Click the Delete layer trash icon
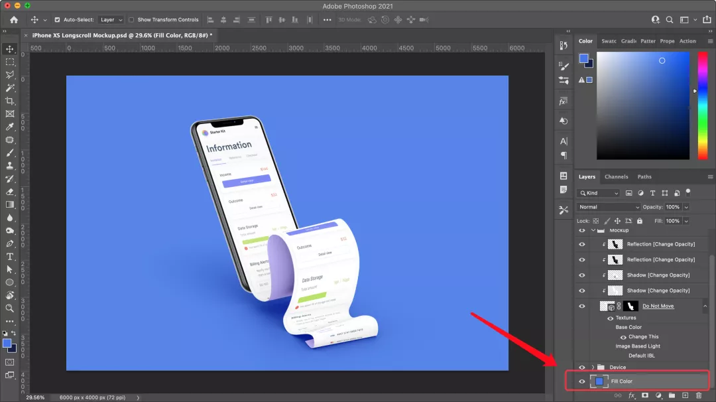The height and width of the screenshot is (402, 716). coord(698,395)
